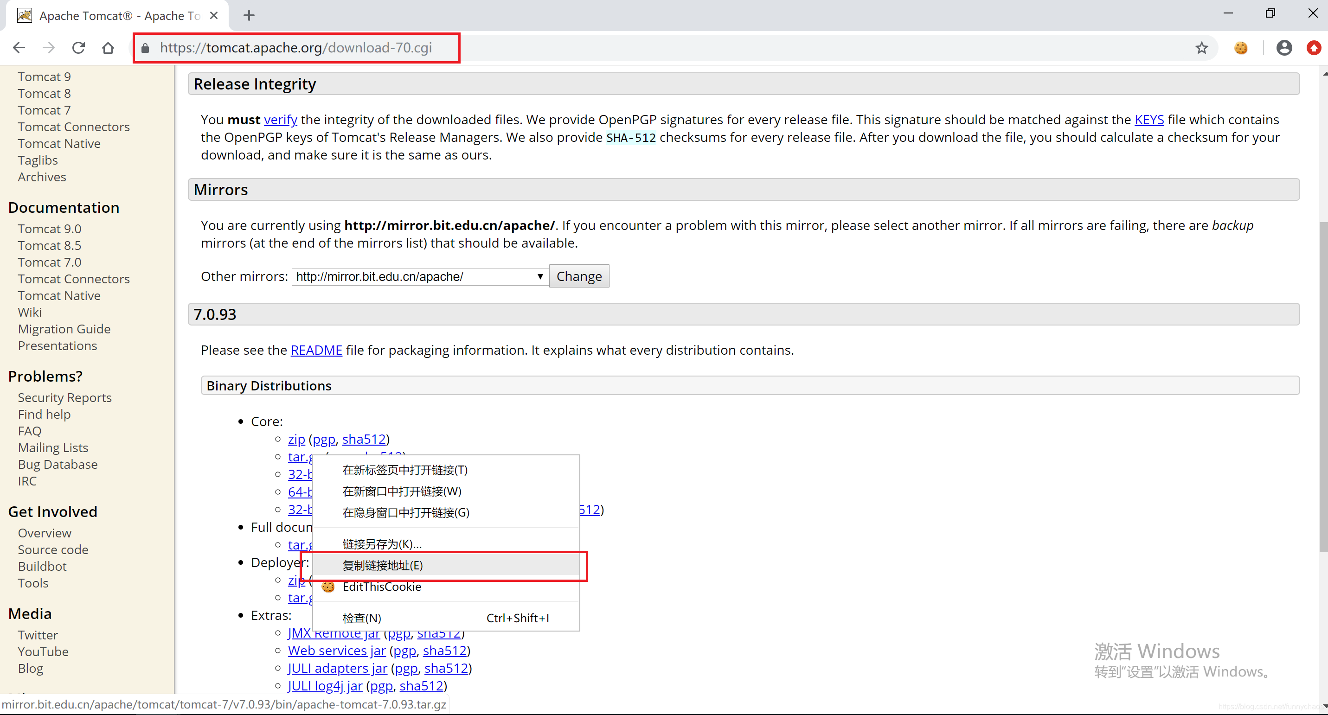Open a new tab with the plus button
1328x715 pixels.
pyautogui.click(x=249, y=15)
